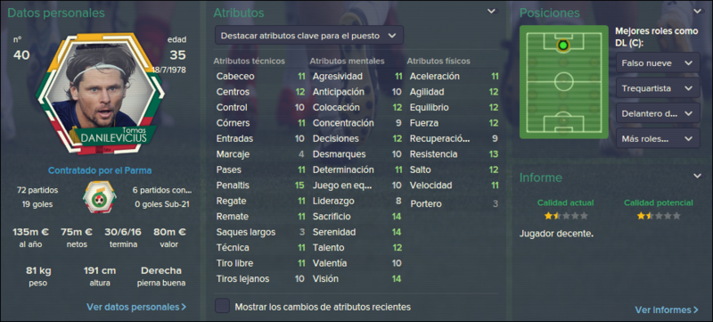Click the green striker position dot on pitch
This screenshot has width=713, height=322.
[563, 45]
